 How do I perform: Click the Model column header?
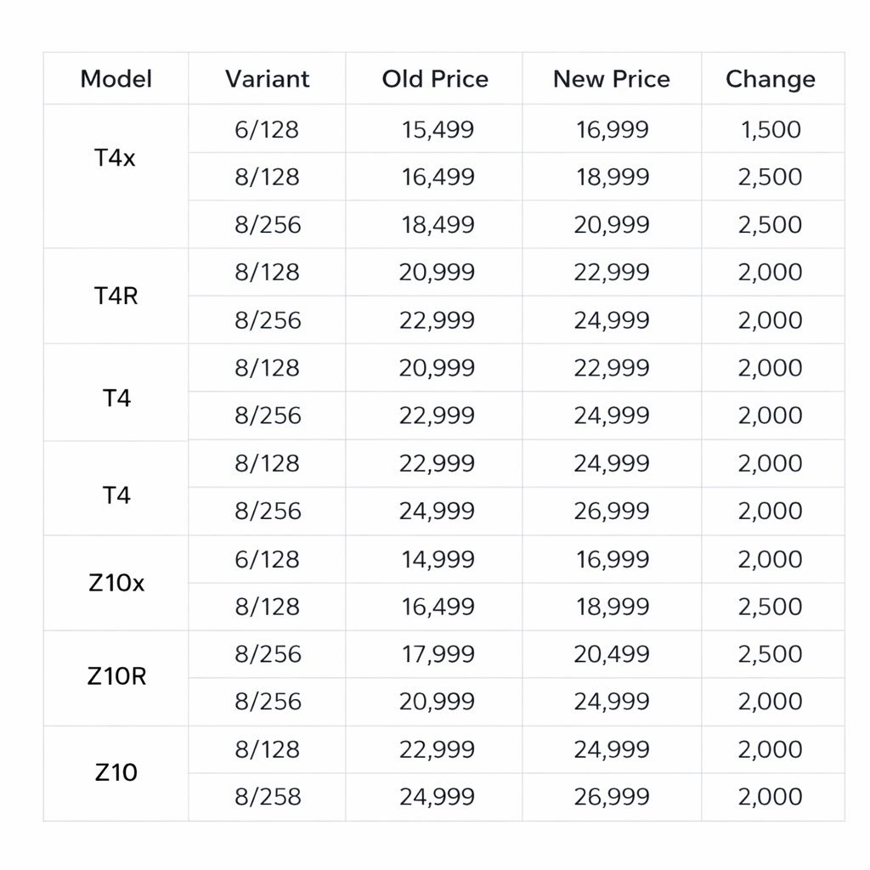coord(116,79)
